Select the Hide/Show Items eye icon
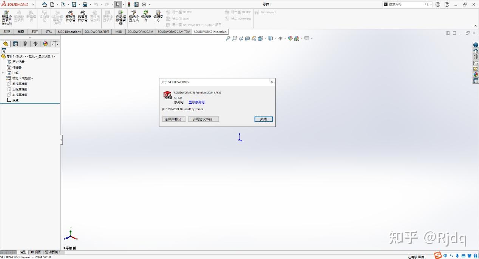 click(x=280, y=38)
